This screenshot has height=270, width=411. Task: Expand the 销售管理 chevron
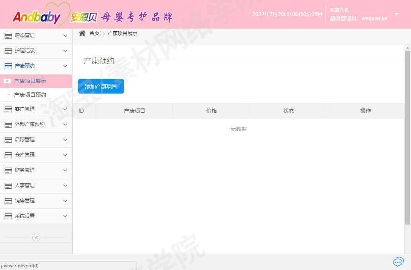coord(65,200)
